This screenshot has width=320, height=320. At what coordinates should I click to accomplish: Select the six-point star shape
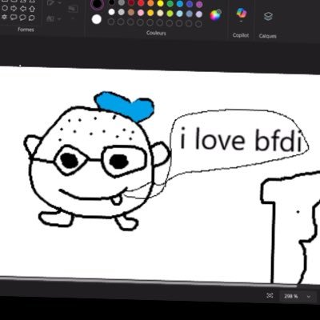coord(5,17)
